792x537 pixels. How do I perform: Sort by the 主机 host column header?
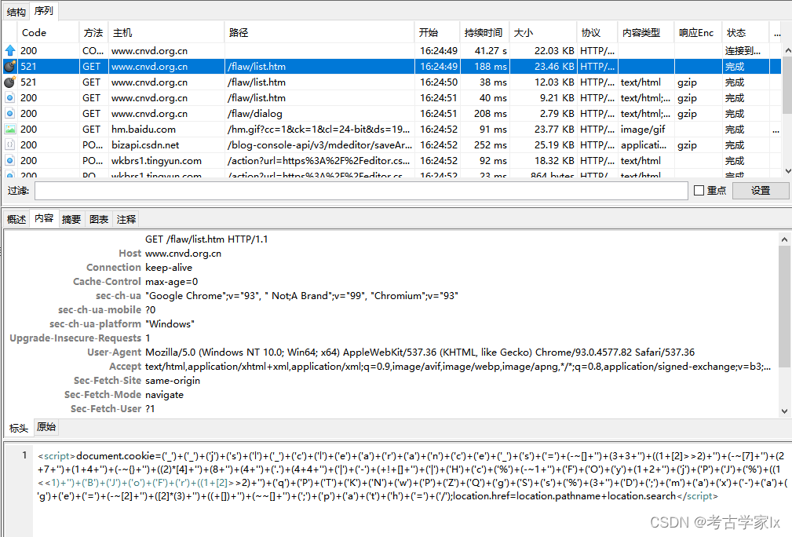point(166,33)
